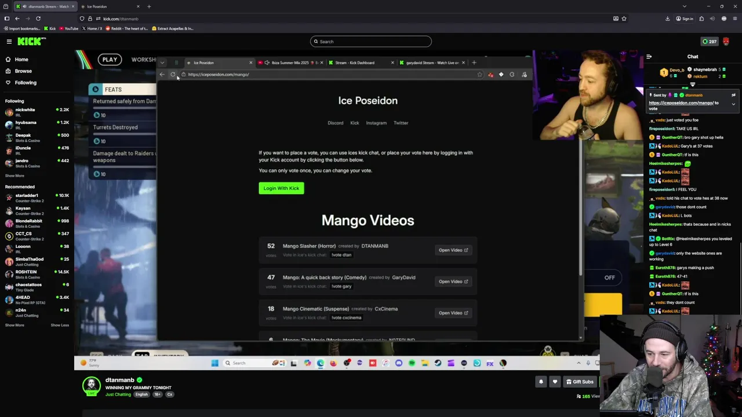
Task: Open new tab in streamed browser
Action: (x=474, y=63)
